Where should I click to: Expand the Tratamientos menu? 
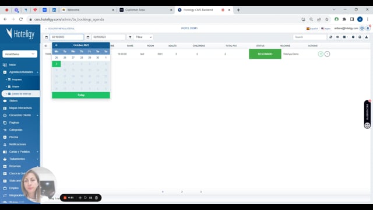click(x=37, y=159)
